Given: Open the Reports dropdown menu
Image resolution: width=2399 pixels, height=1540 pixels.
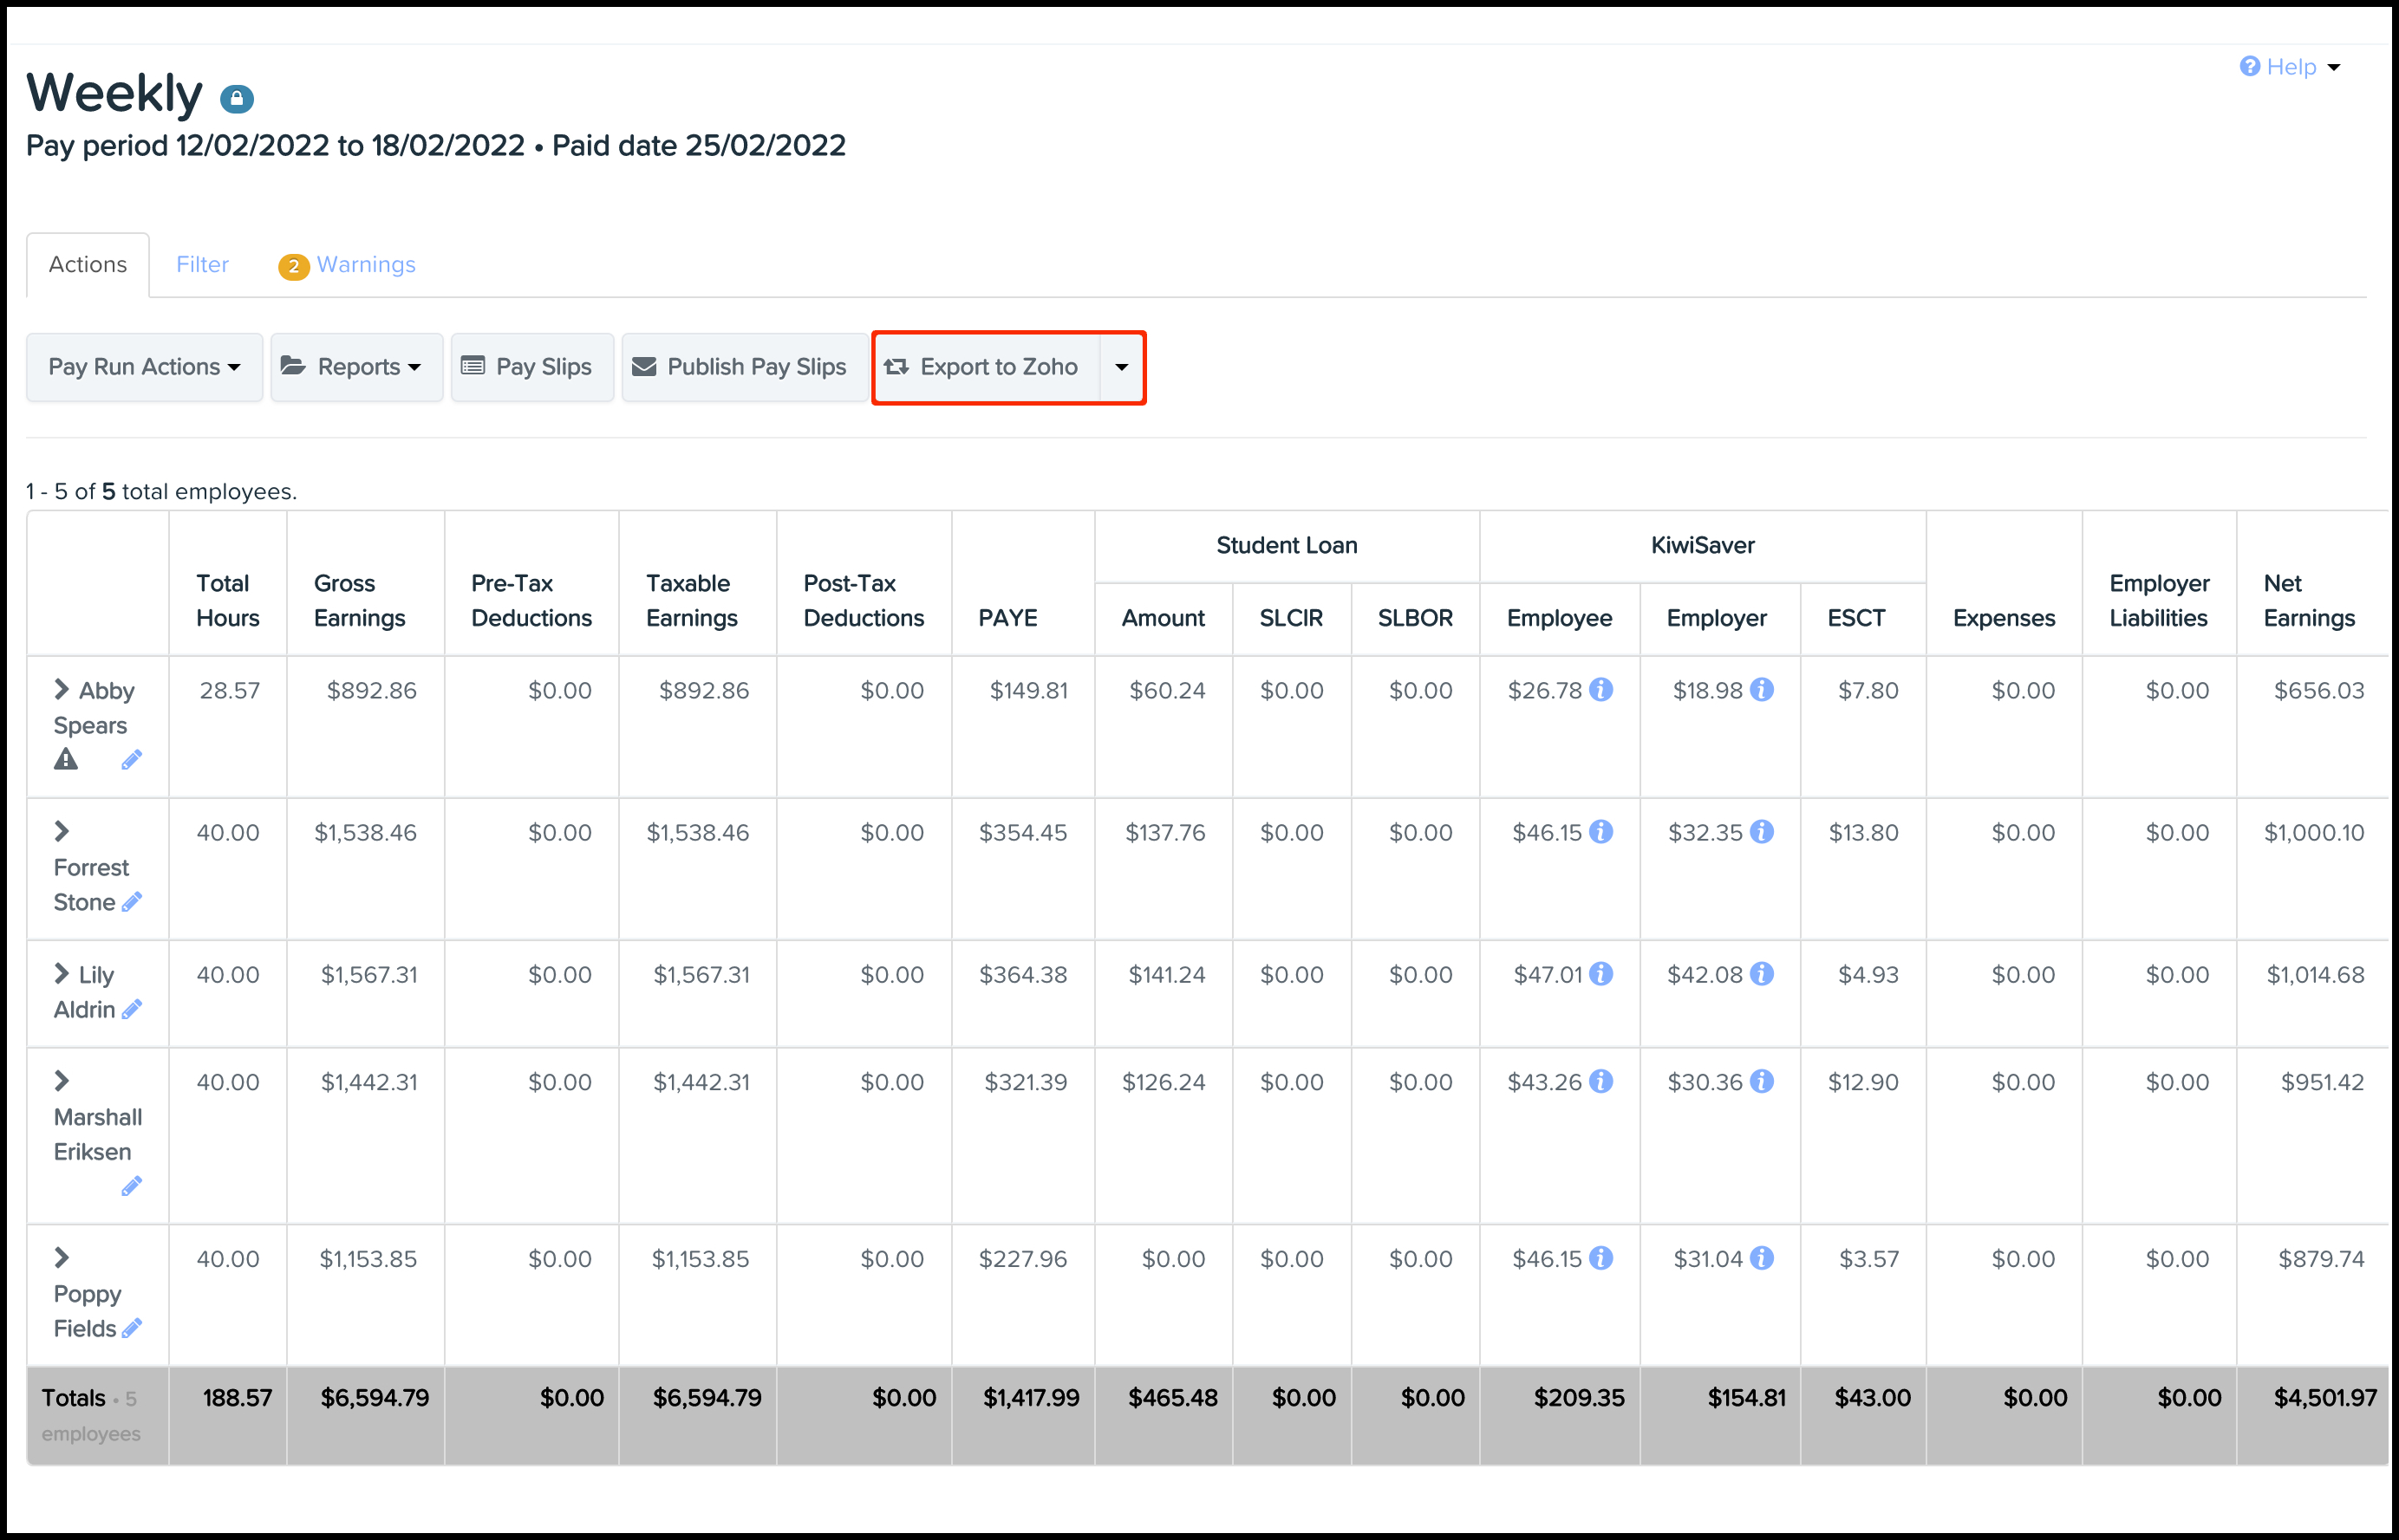Looking at the screenshot, I should click(x=356, y=367).
